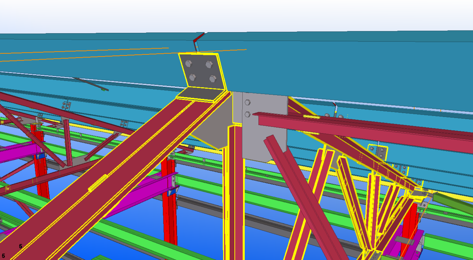Click the lower-right bolt on four-bolt plate
This screenshot has height=260, width=473.
(x=212, y=79)
